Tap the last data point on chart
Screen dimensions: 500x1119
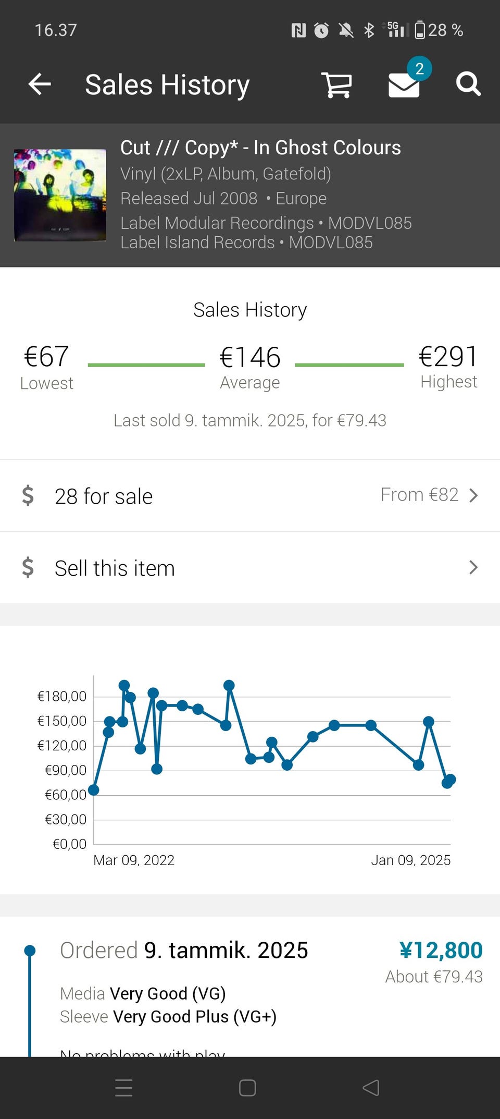pyautogui.click(x=451, y=780)
